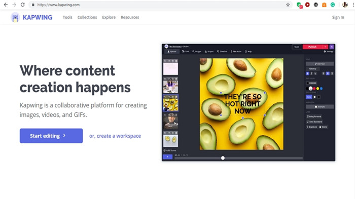Click the white timeline playhead knob
The height and width of the screenshot is (199, 355).
coord(223,158)
